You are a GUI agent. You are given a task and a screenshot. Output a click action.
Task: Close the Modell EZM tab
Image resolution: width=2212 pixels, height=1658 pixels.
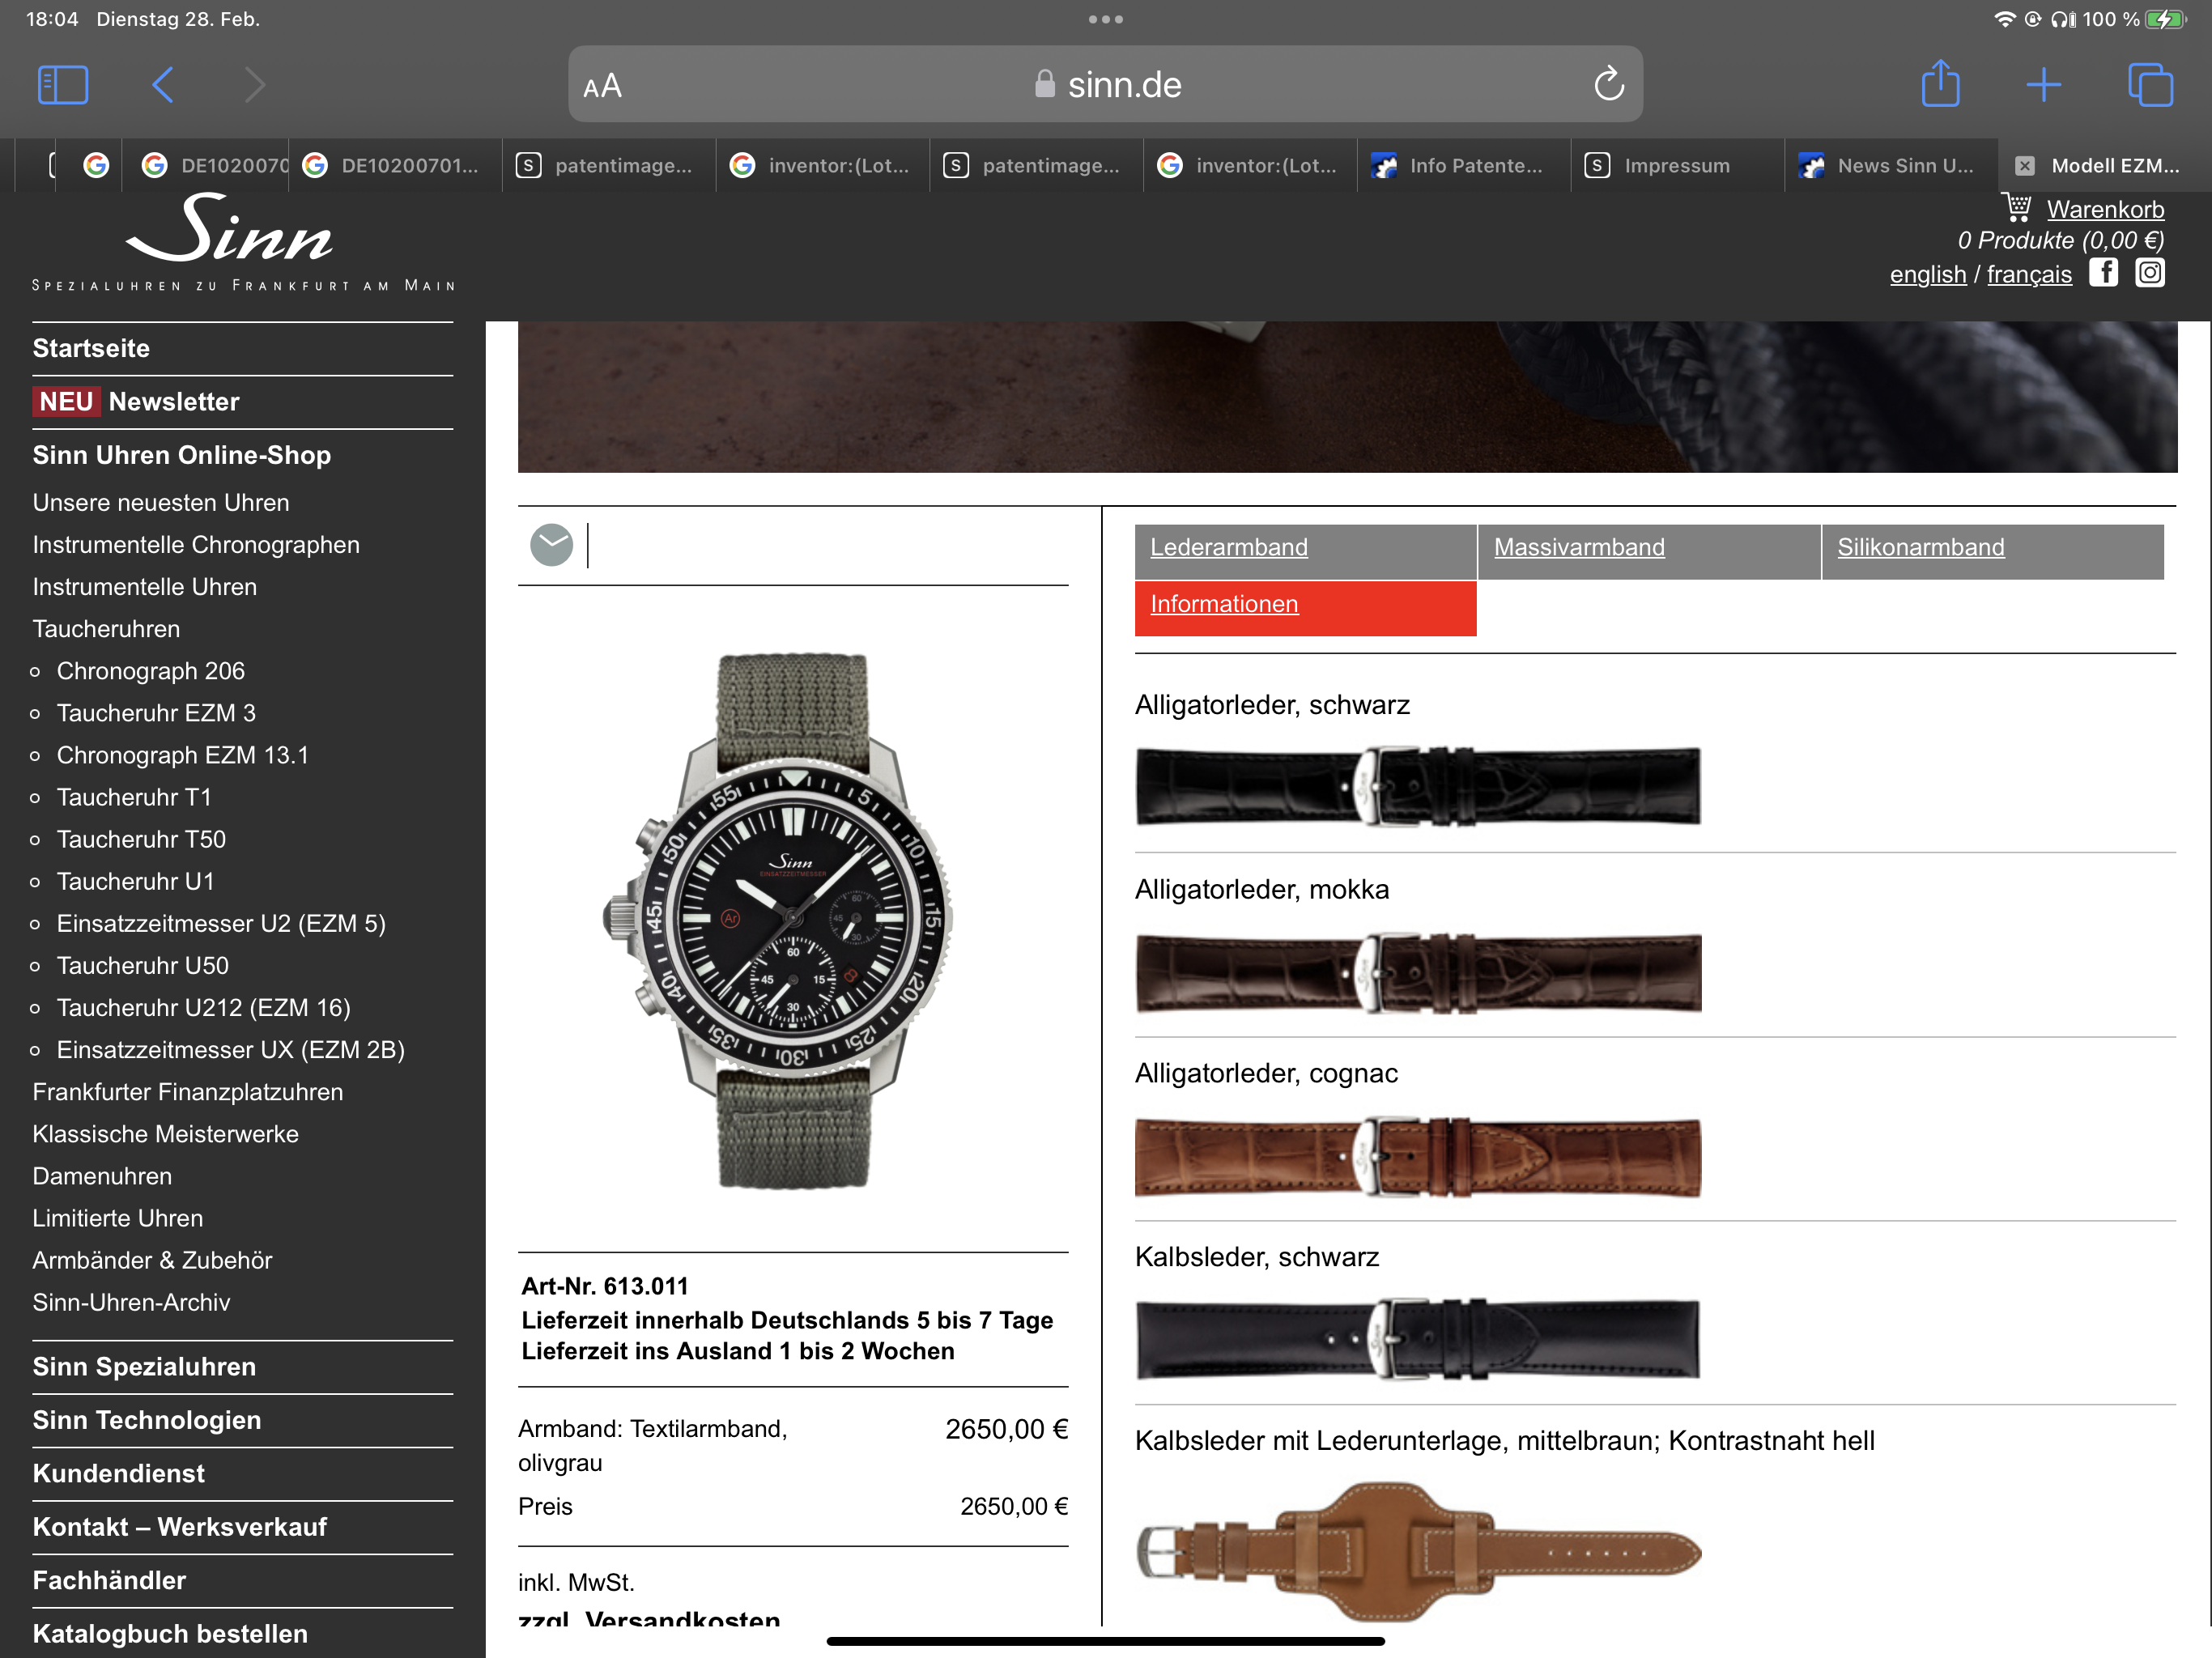point(2024,166)
